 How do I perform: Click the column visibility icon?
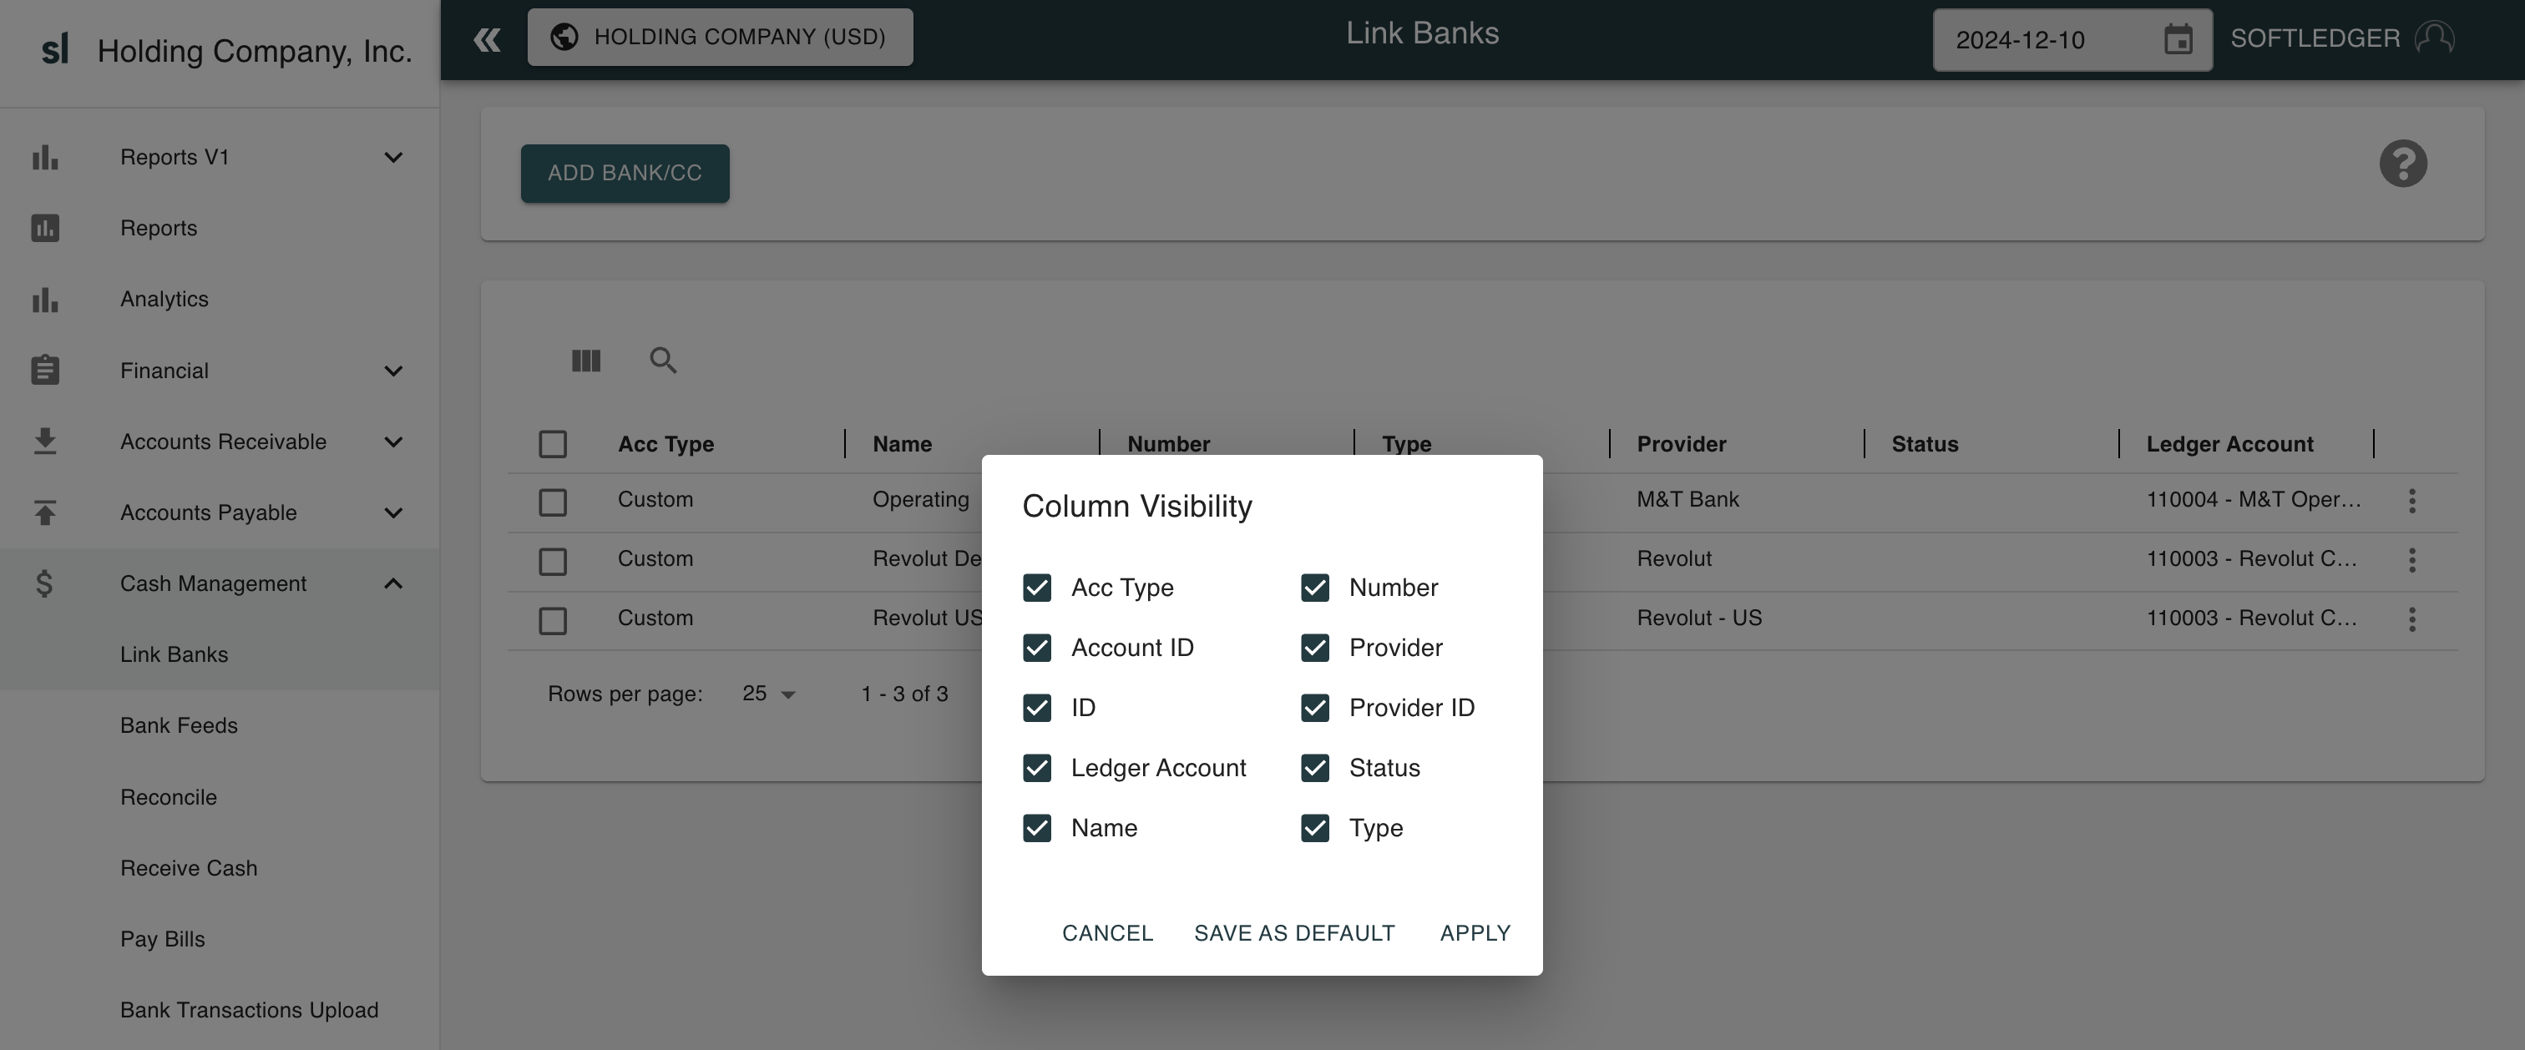(586, 361)
